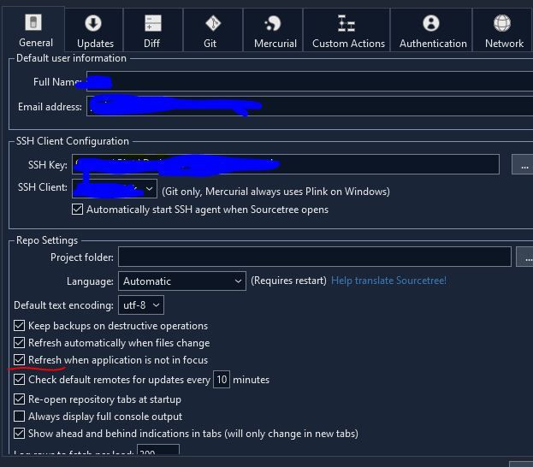Click the Project folder input field
The image size is (533, 467).
(315, 257)
